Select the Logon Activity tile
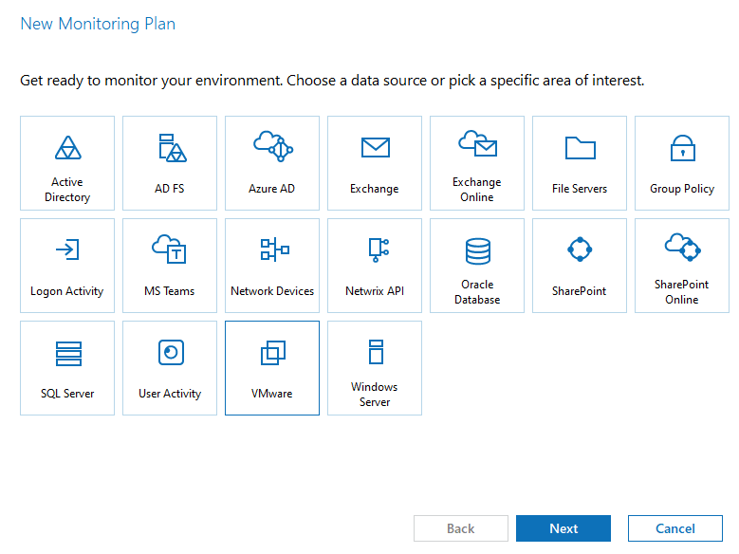 (x=67, y=266)
